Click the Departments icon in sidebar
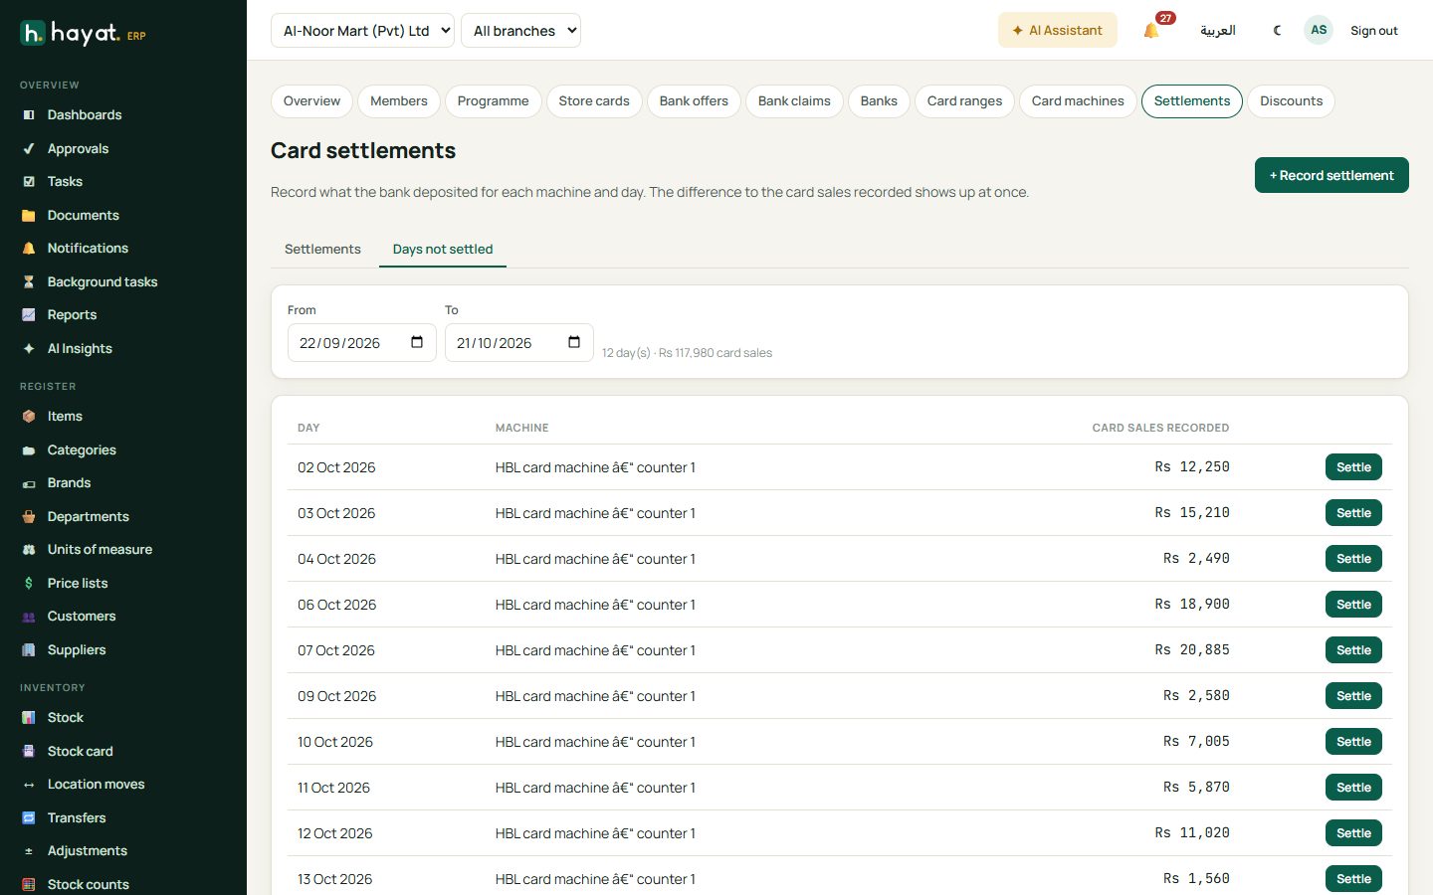 (29, 517)
